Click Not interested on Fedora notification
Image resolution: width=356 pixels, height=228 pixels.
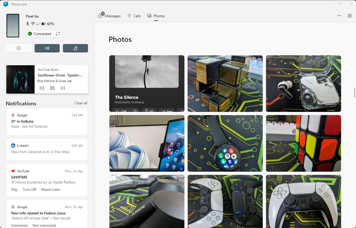click(x=44, y=225)
